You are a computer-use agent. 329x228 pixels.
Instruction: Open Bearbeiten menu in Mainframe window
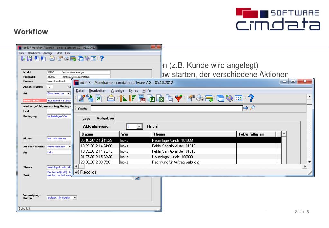pos(97,90)
